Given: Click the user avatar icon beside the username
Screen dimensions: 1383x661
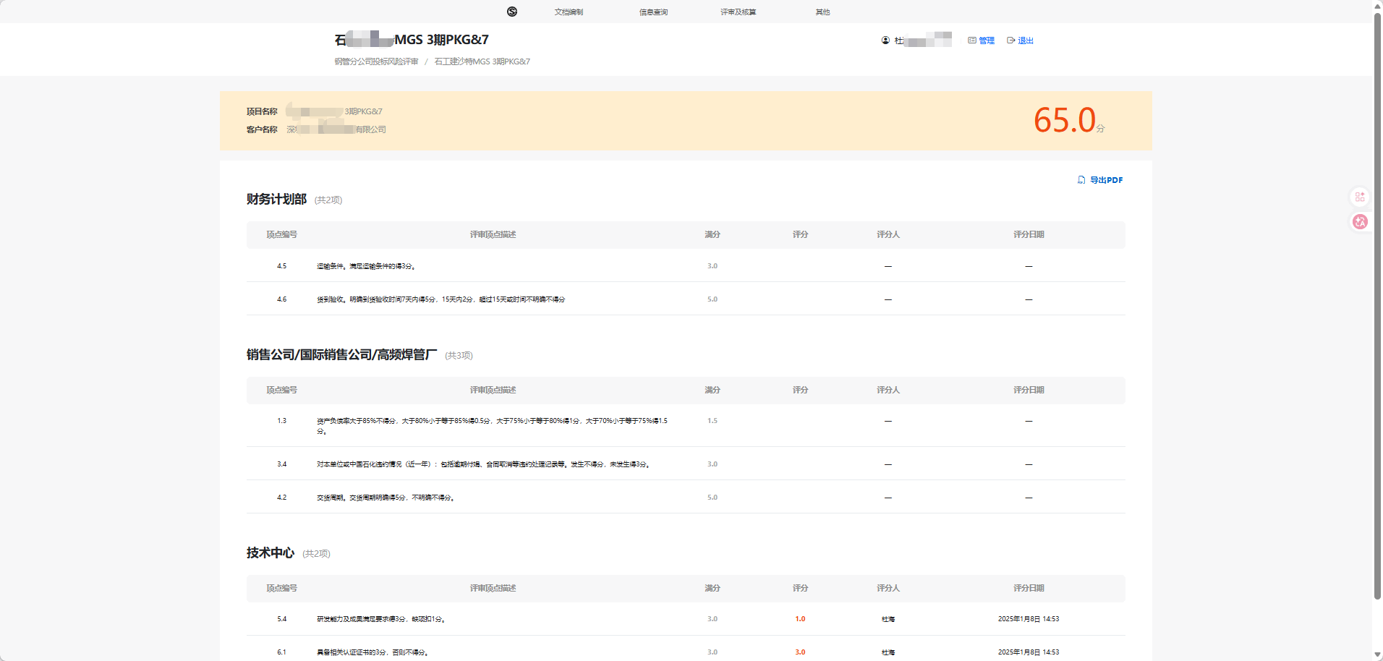Looking at the screenshot, I should tap(885, 40).
